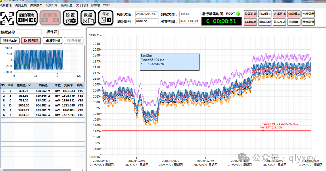Image resolution: width=326 pixels, height=171 pixels.
Task: Click the 区域还原 region restore button
Action: click(x=265, y=22)
